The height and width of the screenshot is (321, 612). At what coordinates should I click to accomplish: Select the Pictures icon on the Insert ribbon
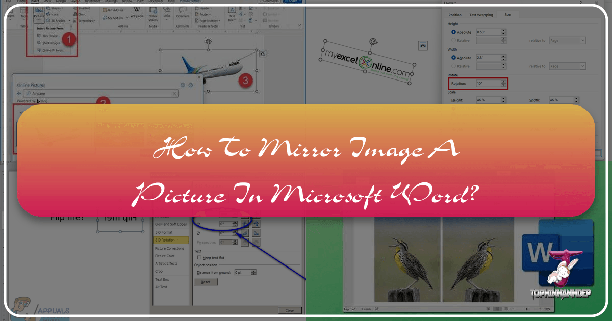39,9
